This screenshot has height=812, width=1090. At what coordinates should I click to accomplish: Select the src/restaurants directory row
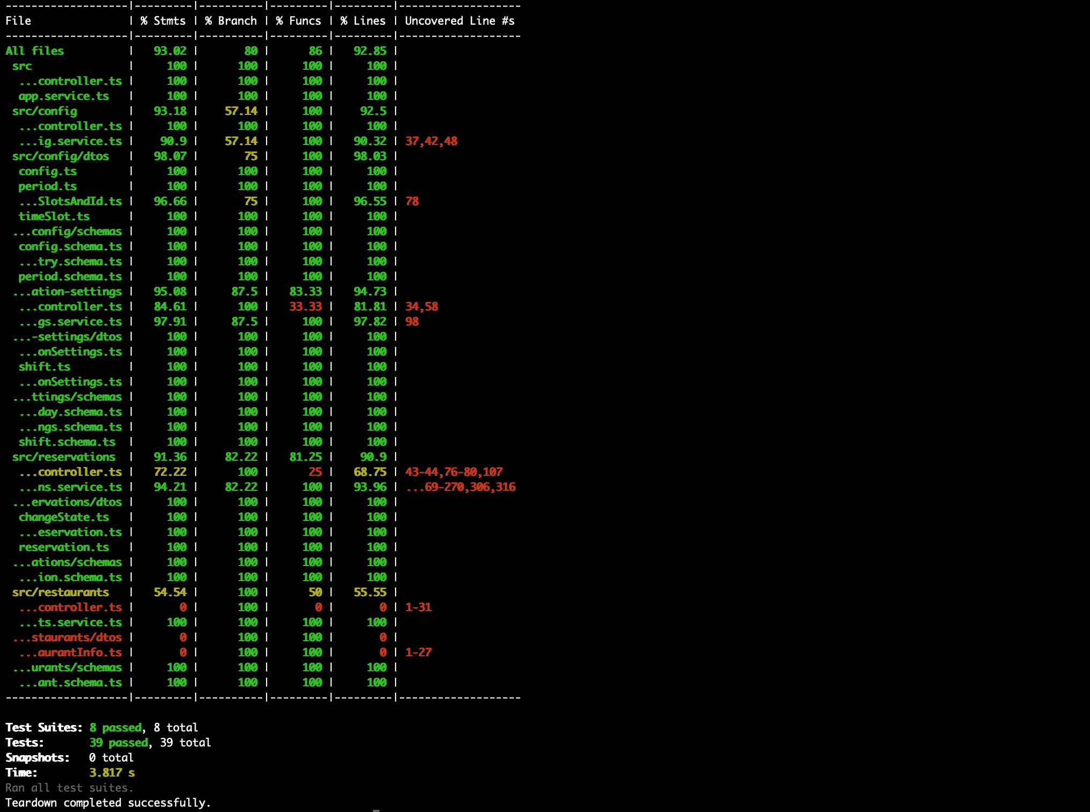click(60, 592)
